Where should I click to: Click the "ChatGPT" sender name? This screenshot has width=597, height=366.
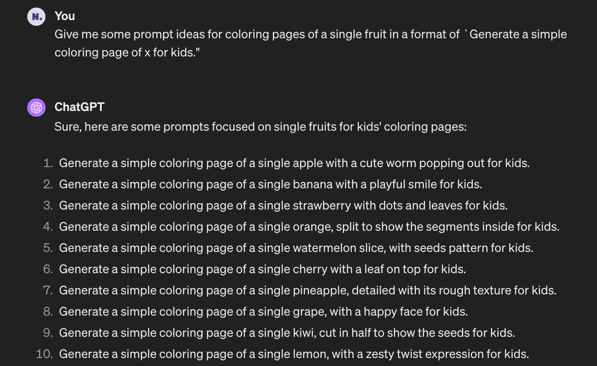(80, 107)
